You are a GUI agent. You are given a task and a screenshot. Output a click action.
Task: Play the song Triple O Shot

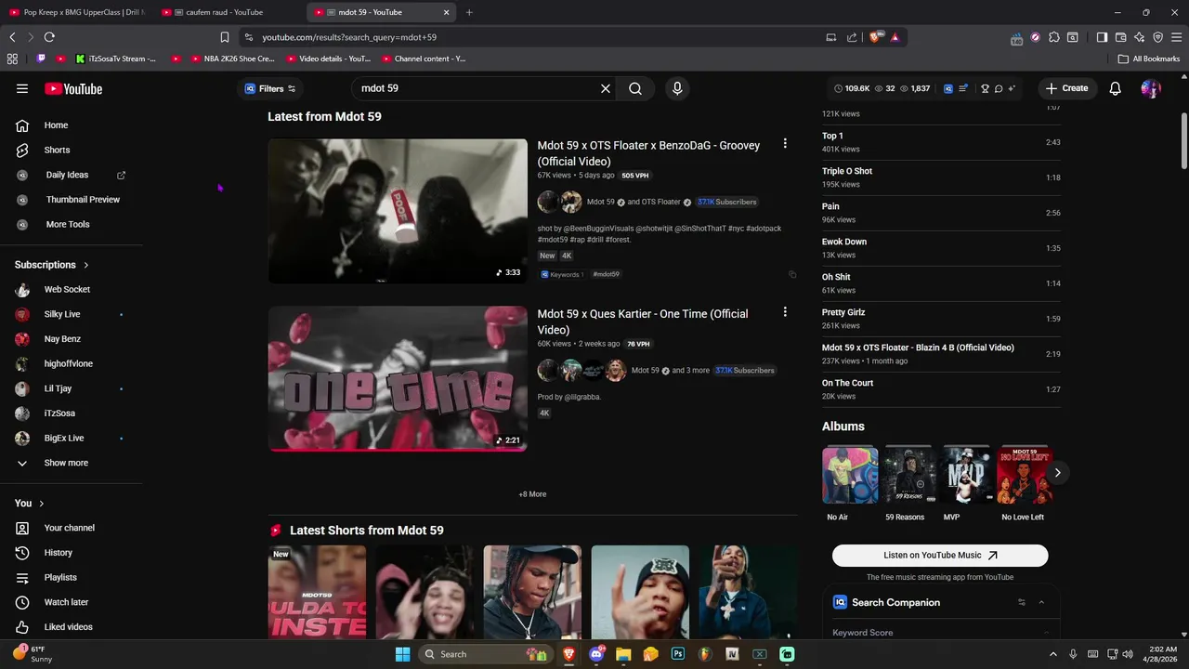click(941, 177)
